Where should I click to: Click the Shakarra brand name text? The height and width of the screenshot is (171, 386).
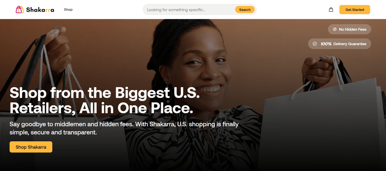40,10
